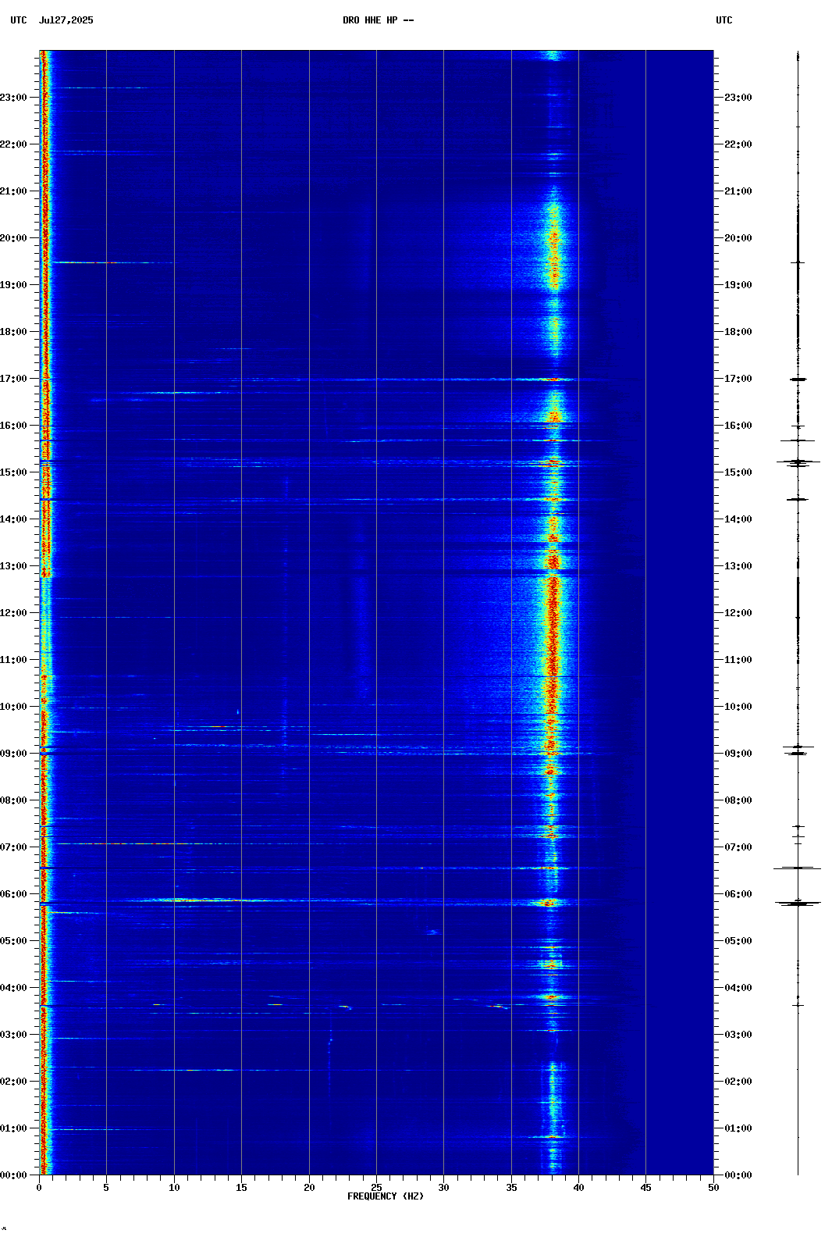Click '10:00' on the right time axis
This screenshot has width=832, height=1237.
[738, 707]
